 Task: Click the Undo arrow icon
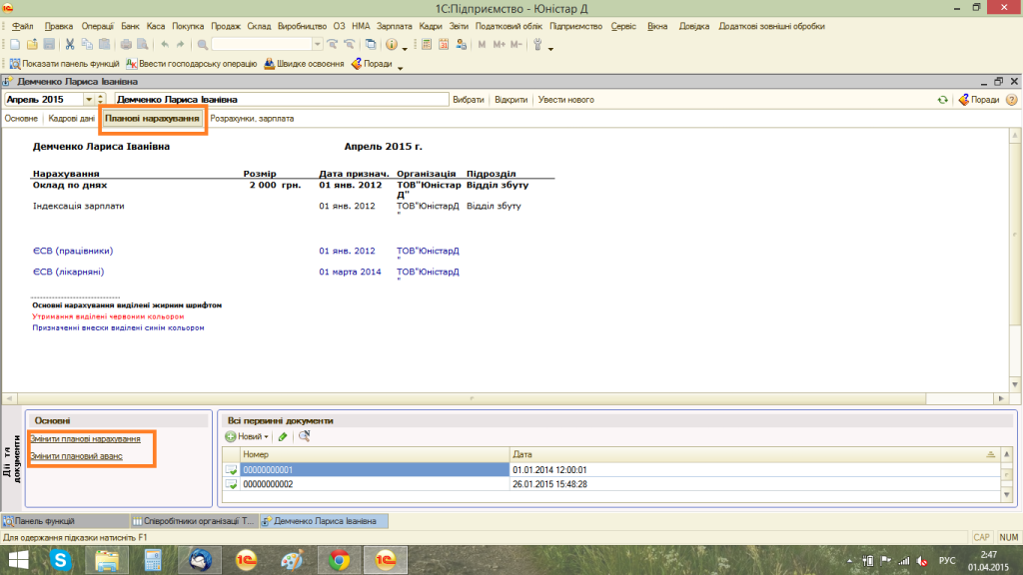pyautogui.click(x=165, y=44)
